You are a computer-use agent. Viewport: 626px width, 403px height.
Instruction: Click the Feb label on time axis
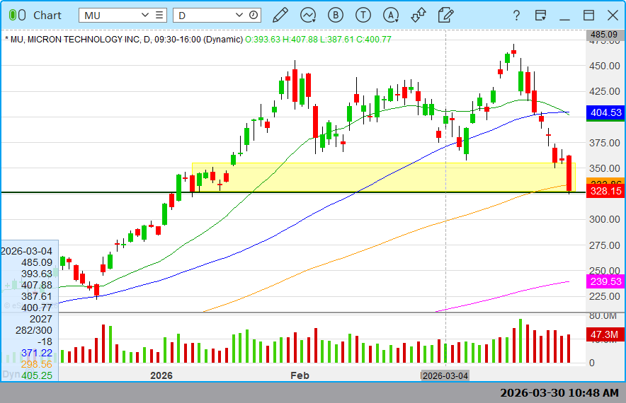pos(300,375)
